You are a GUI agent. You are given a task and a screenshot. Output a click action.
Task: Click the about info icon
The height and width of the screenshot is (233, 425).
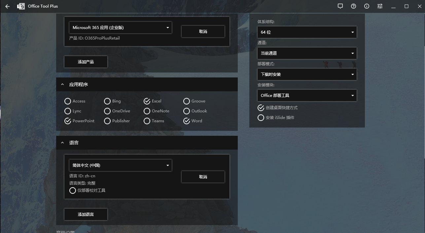pos(367,6)
